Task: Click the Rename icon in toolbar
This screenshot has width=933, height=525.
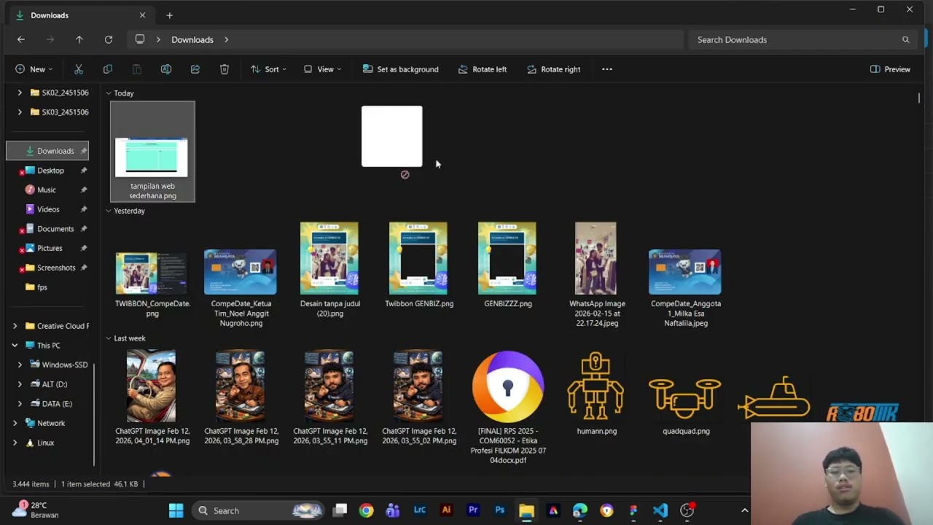Action: [x=166, y=69]
